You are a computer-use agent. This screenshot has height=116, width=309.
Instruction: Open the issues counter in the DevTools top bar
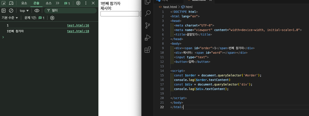point(67,4)
